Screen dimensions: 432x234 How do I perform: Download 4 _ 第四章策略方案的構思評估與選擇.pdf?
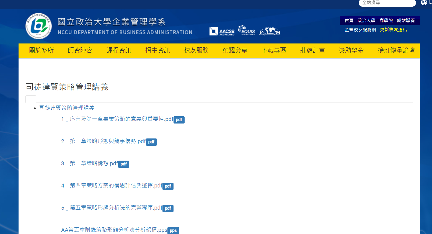112,186
